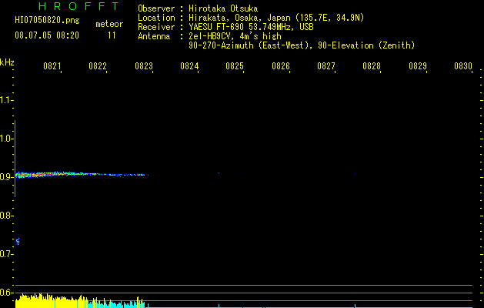Click the kHz axis unit label
Viewport: 484px width, 308px height.
tap(7, 62)
